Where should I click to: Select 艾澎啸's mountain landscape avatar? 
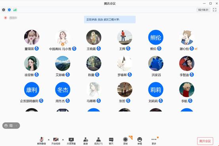click(x=63, y=63)
